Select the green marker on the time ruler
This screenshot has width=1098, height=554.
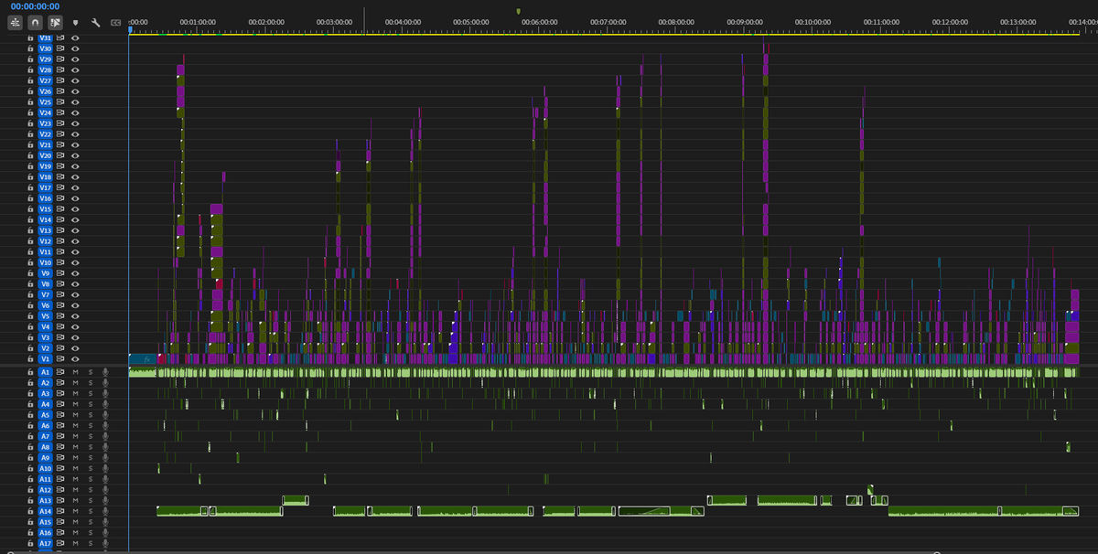coord(519,12)
